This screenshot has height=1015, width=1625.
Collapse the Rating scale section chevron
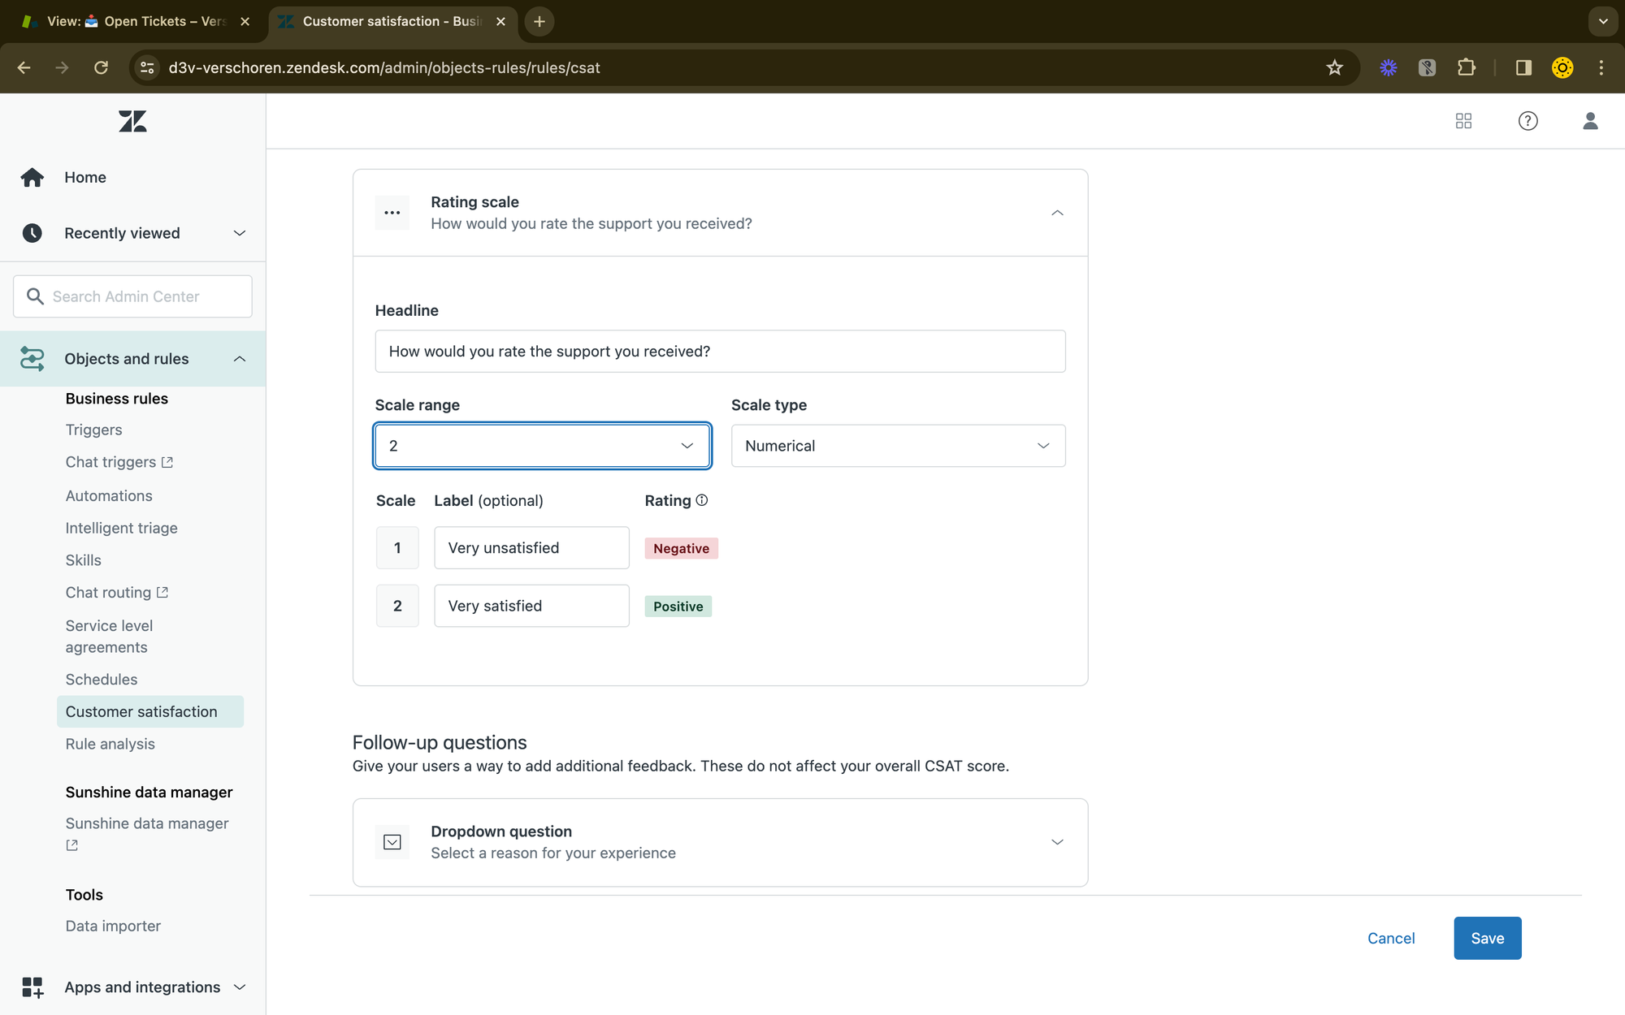coord(1057,213)
